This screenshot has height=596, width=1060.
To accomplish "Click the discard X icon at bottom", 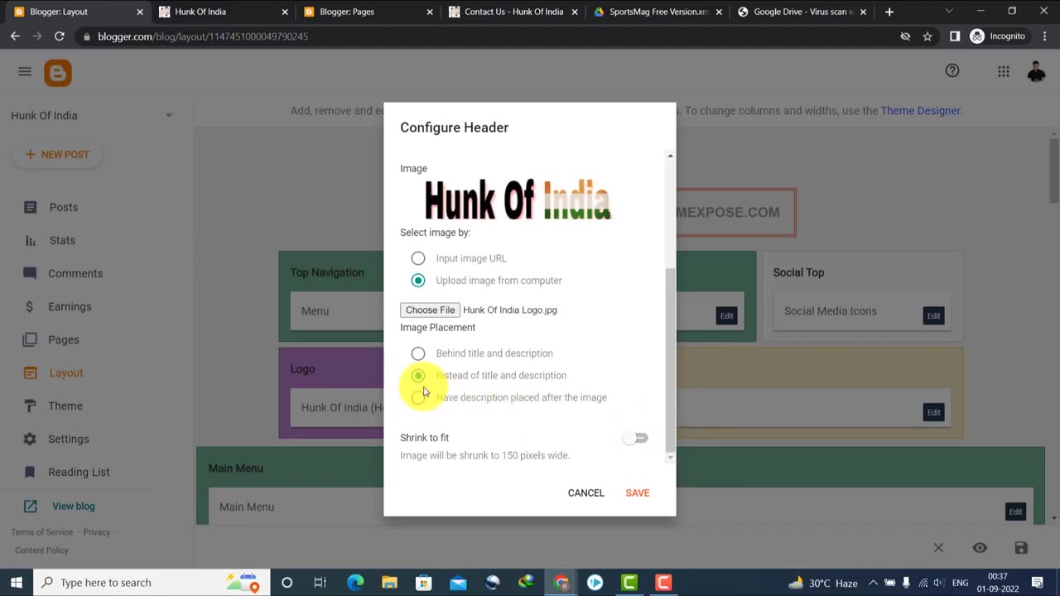I will (938, 548).
